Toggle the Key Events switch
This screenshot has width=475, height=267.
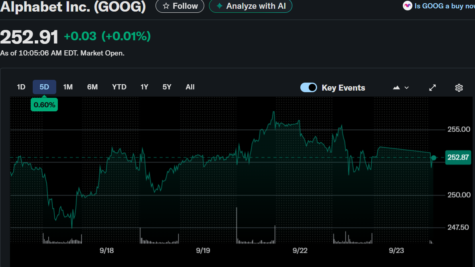(308, 87)
